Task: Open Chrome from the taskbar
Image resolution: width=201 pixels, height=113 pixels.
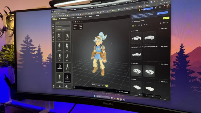Action: [x=121, y=99]
